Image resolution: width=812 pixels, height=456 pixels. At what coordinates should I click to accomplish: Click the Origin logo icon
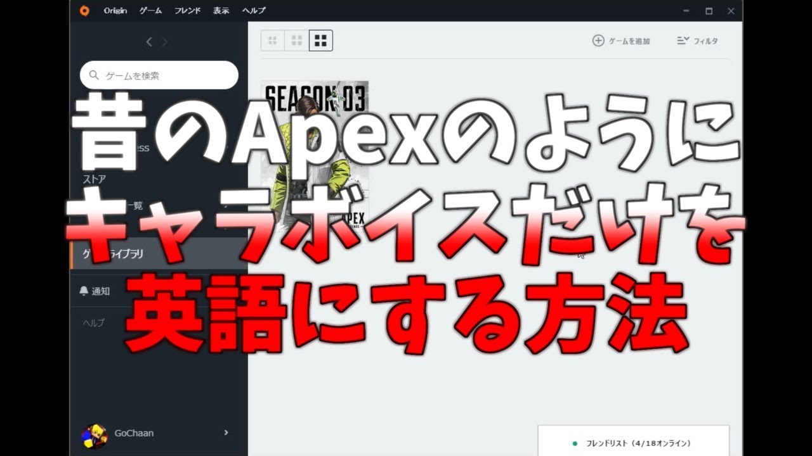[x=84, y=11]
